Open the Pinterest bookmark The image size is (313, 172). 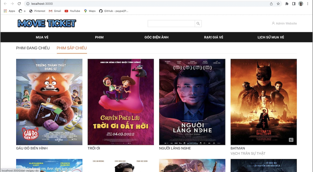(37, 11)
